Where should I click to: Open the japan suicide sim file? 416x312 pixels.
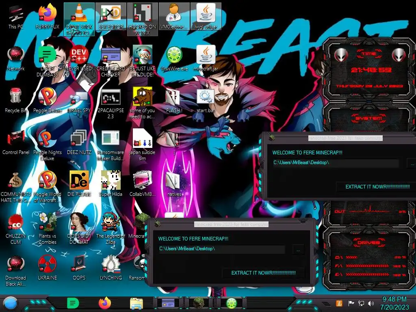point(143,145)
